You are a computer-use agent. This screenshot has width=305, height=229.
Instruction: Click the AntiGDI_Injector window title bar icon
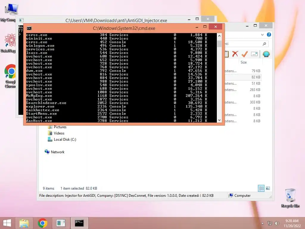pyautogui.click(x=21, y=20)
